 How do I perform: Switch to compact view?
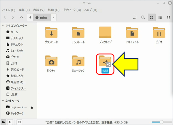point(168,17)
